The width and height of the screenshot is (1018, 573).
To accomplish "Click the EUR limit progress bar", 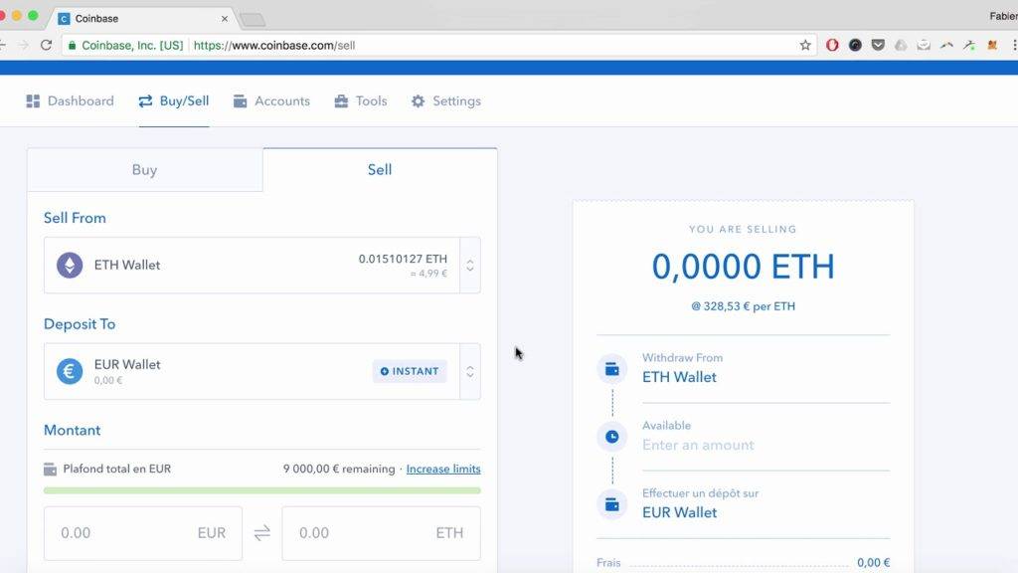I will 262,490.
